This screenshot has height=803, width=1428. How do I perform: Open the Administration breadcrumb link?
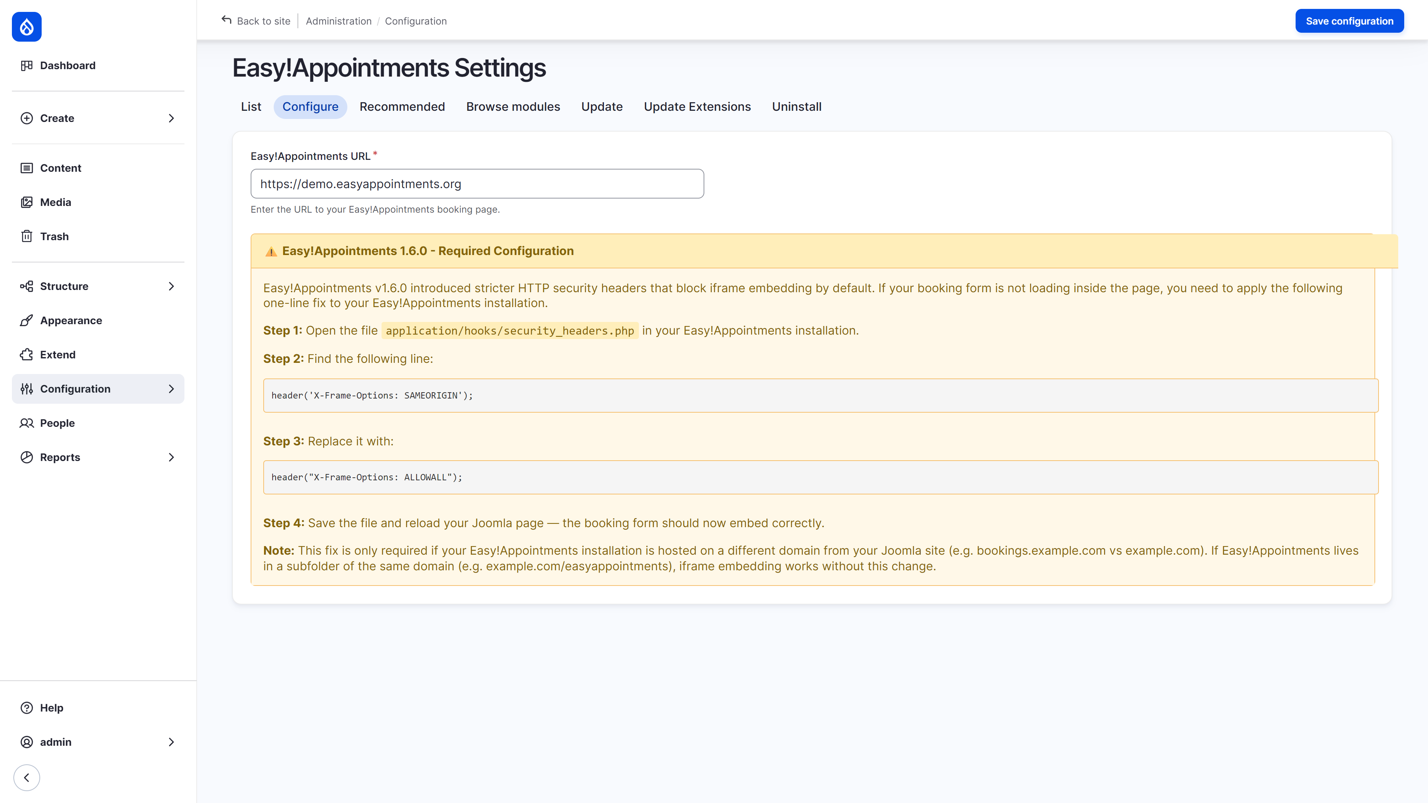[x=339, y=21]
